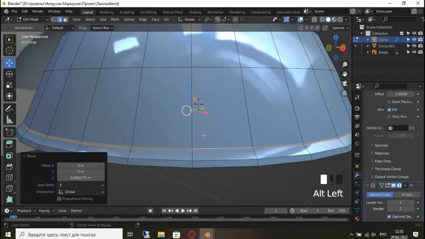The width and height of the screenshot is (425, 239).
Task: Open the Edit Mode dropdown
Action: click(32, 19)
